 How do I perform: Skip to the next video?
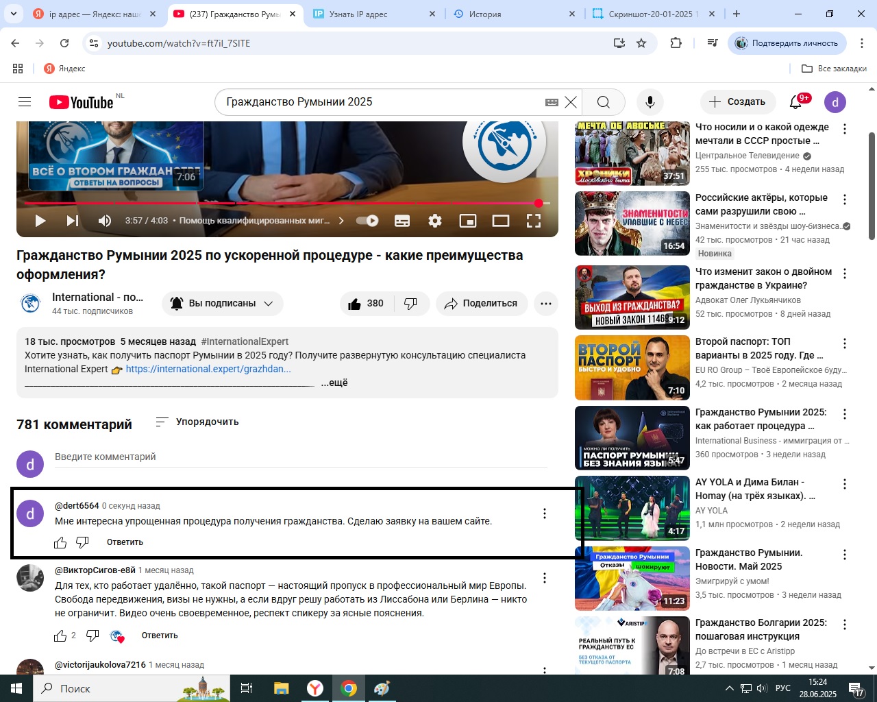(73, 221)
